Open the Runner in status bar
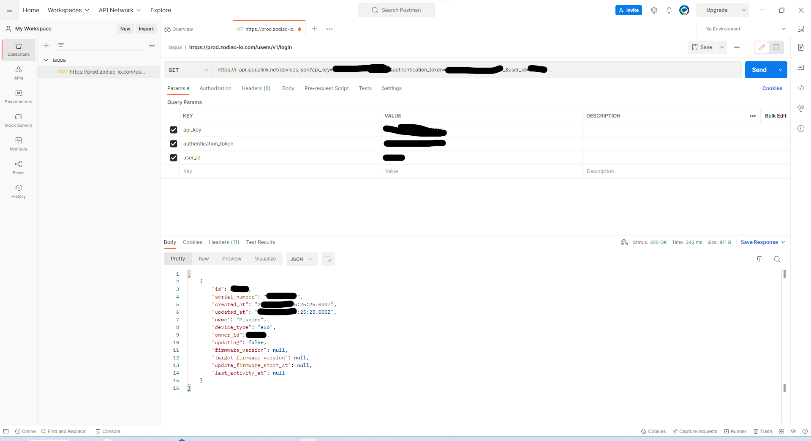This screenshot has width=811, height=441. (735, 431)
